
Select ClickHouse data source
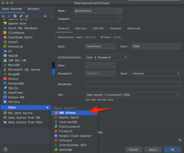[x=26, y=33]
